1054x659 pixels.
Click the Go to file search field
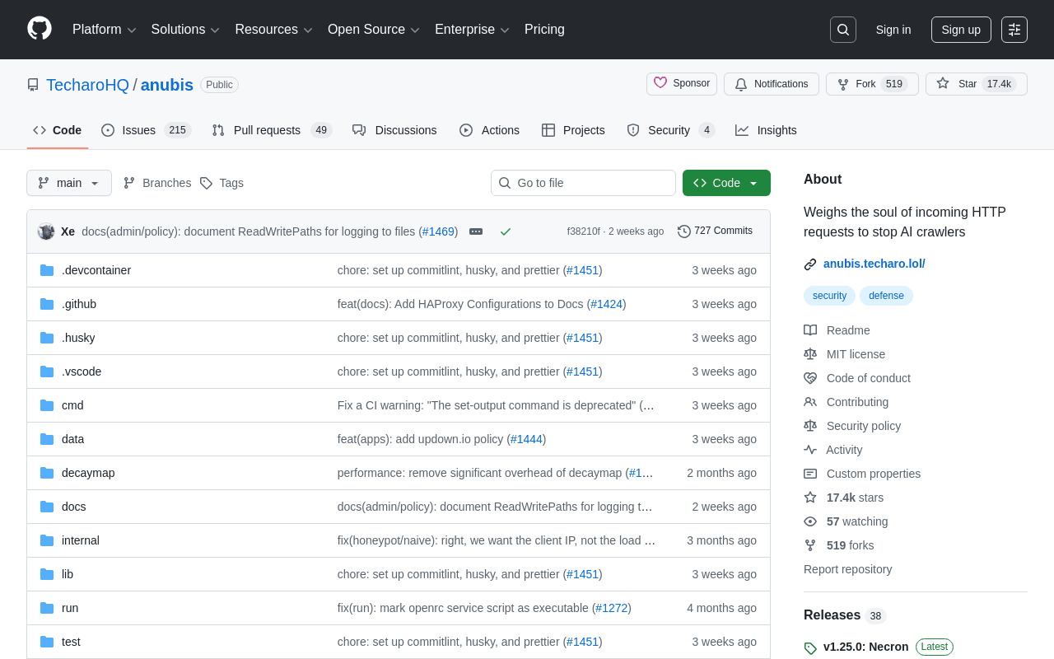[583, 183]
